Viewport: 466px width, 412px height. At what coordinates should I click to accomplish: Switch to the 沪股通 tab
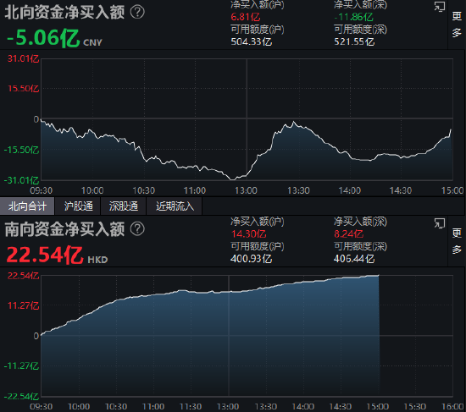click(x=78, y=206)
